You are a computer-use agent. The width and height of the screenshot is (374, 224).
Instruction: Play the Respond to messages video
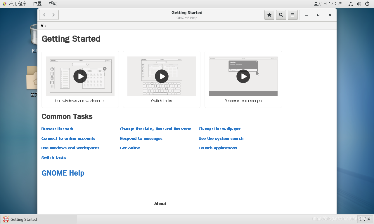pos(243,76)
